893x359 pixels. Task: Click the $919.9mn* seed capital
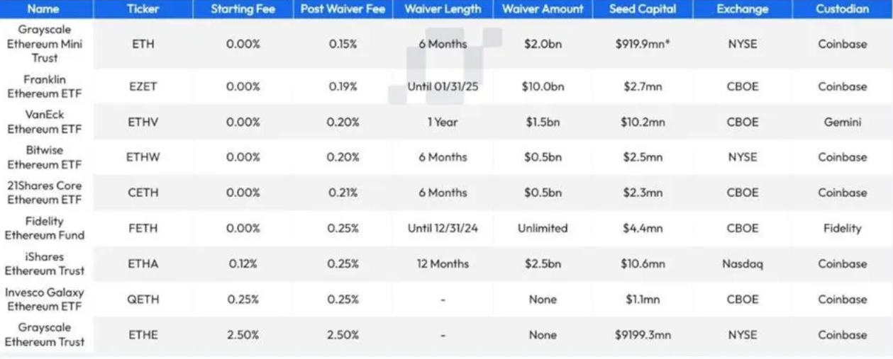point(642,44)
